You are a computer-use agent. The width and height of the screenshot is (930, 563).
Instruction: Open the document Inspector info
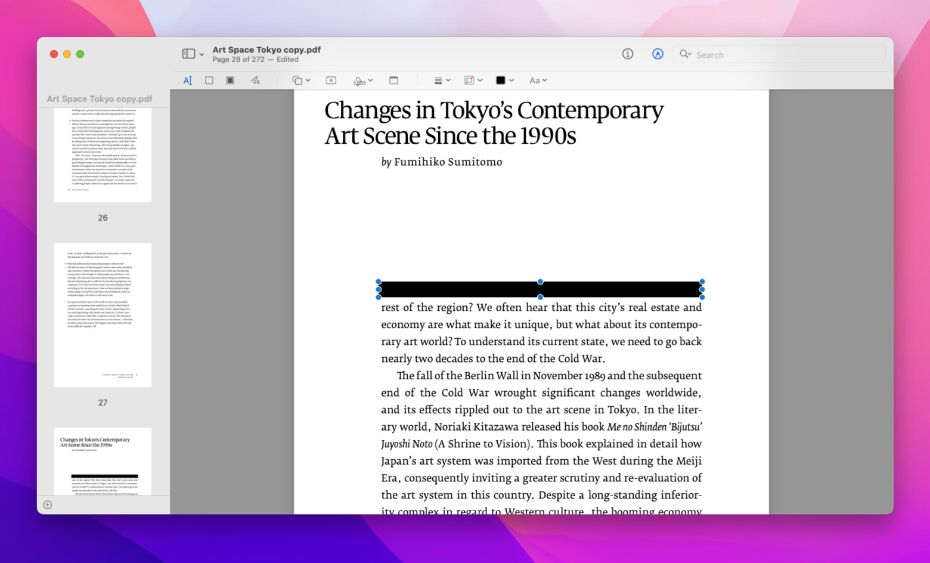[628, 54]
